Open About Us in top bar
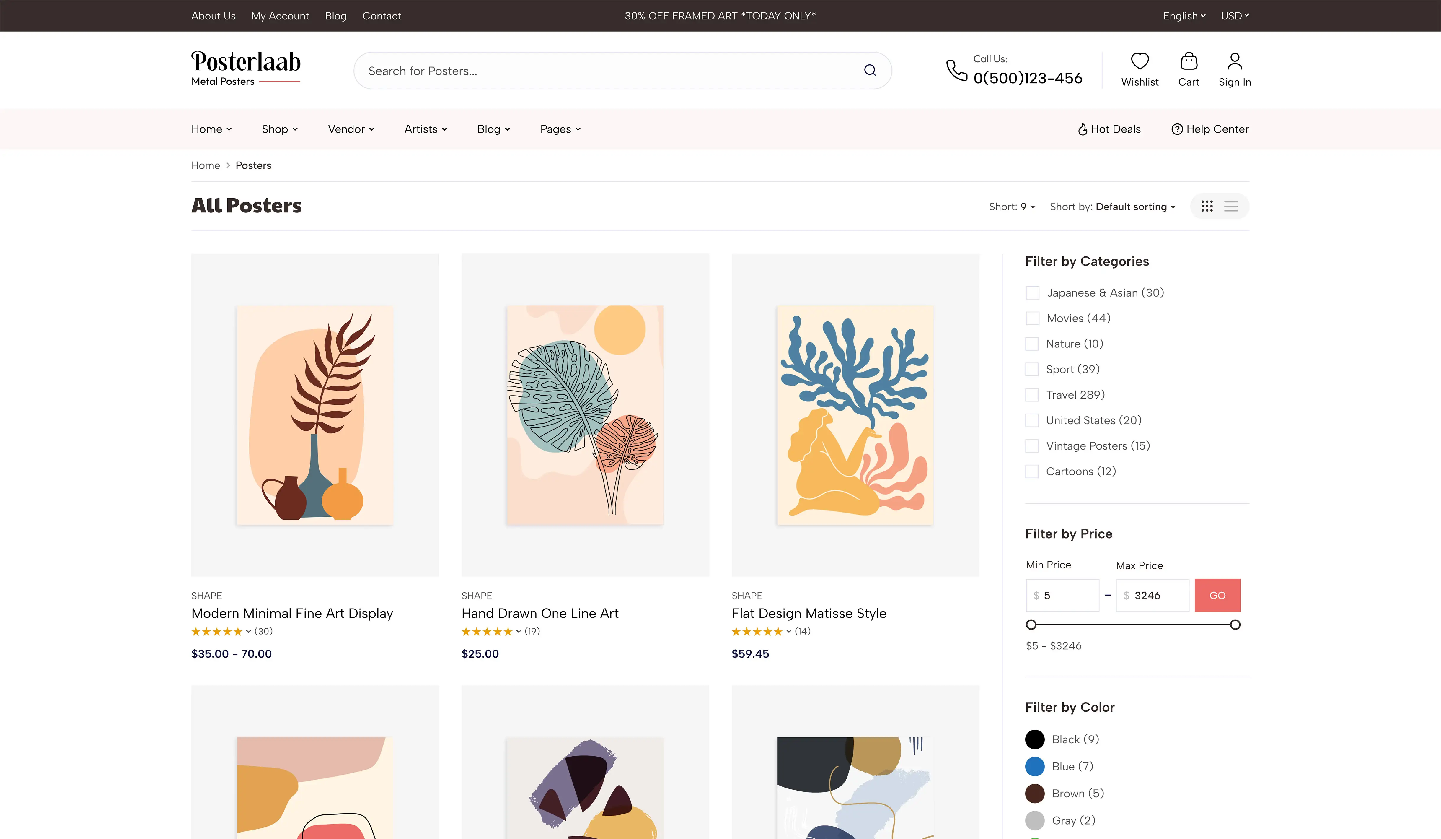The height and width of the screenshot is (839, 1441). (x=213, y=16)
